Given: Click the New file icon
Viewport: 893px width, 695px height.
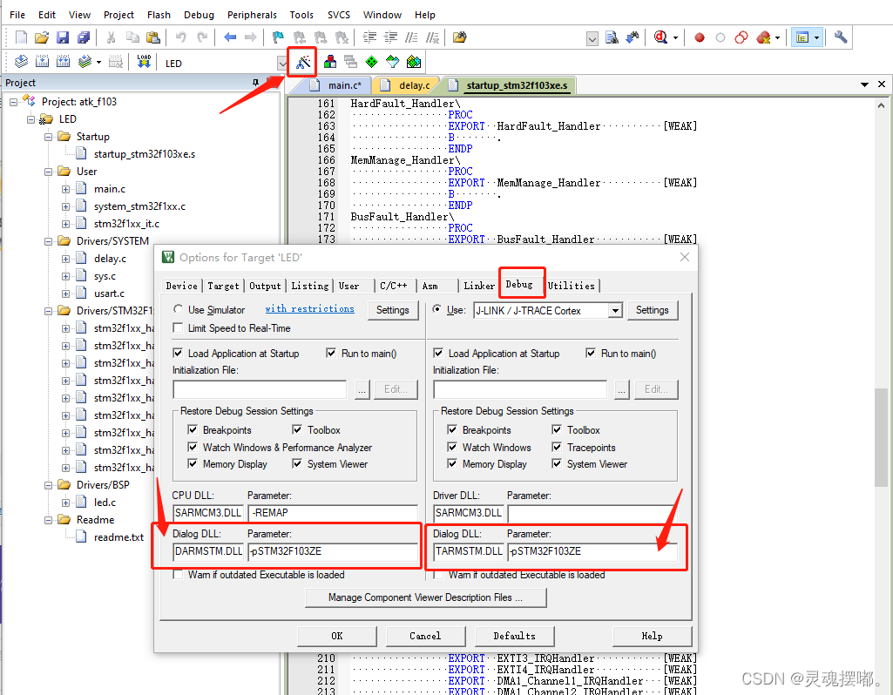Looking at the screenshot, I should (x=21, y=37).
